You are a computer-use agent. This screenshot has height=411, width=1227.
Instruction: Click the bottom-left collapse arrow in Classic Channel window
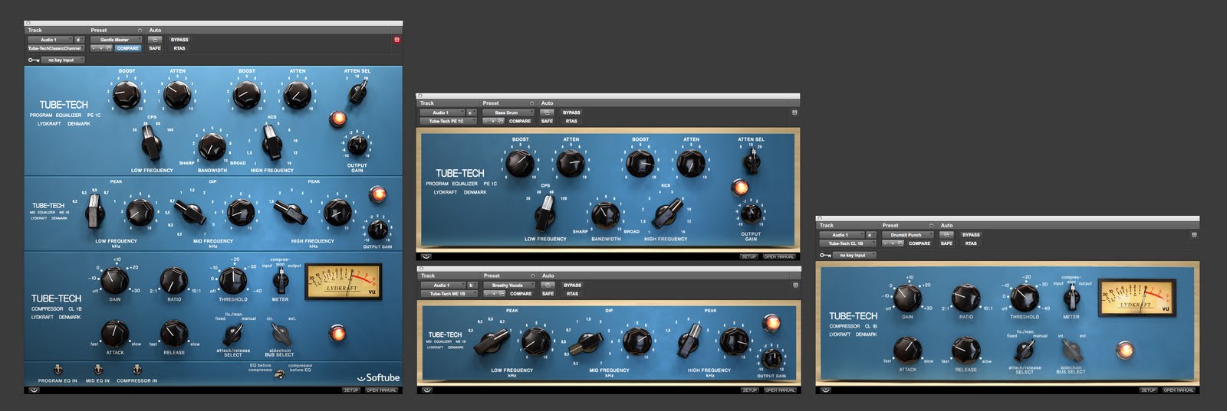coord(34,390)
